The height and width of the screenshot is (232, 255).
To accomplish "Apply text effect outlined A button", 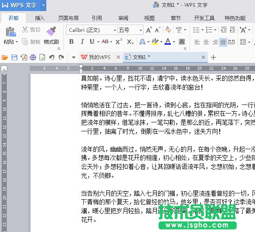I will click(x=142, y=42).
